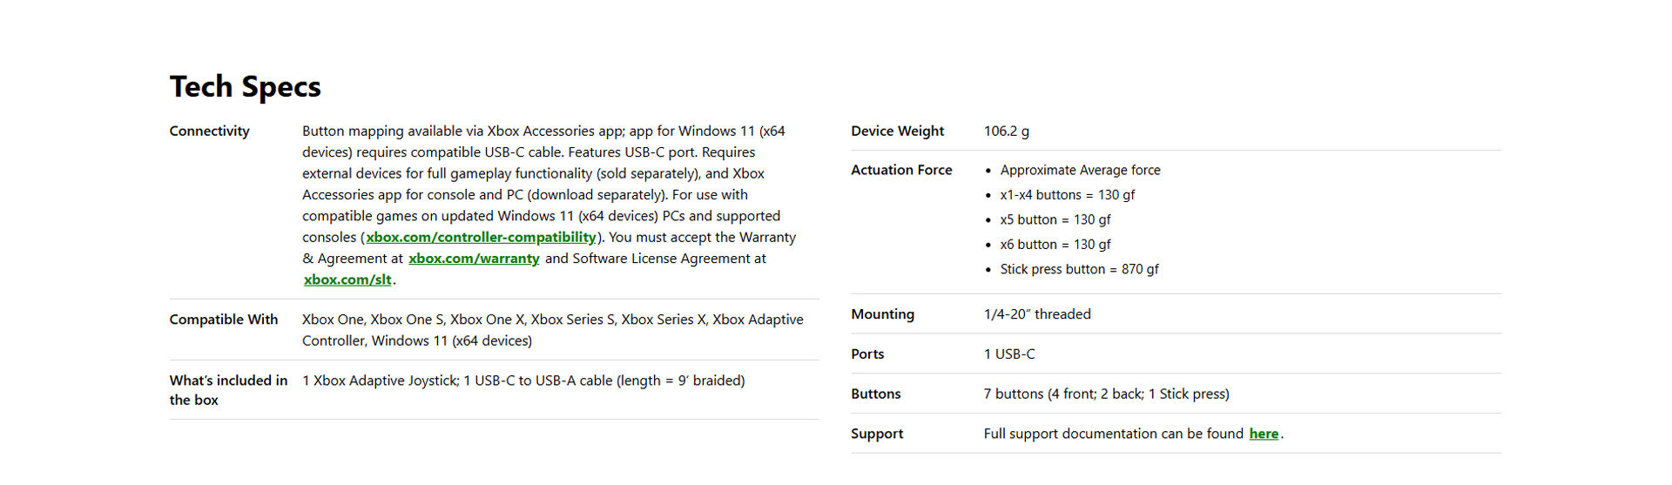Click the 106.2 g weight value
1672x485 pixels.
1006,131
